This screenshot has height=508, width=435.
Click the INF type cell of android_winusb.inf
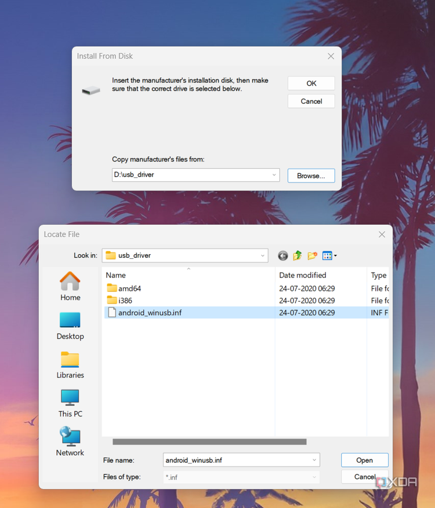[379, 313]
